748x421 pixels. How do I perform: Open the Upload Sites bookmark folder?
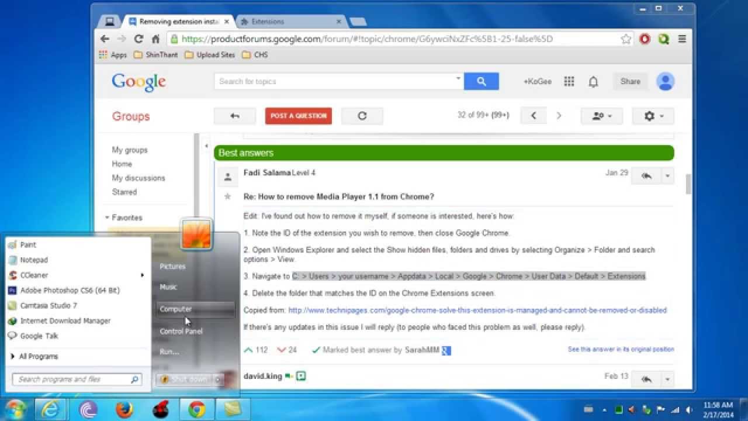pyautogui.click(x=210, y=55)
